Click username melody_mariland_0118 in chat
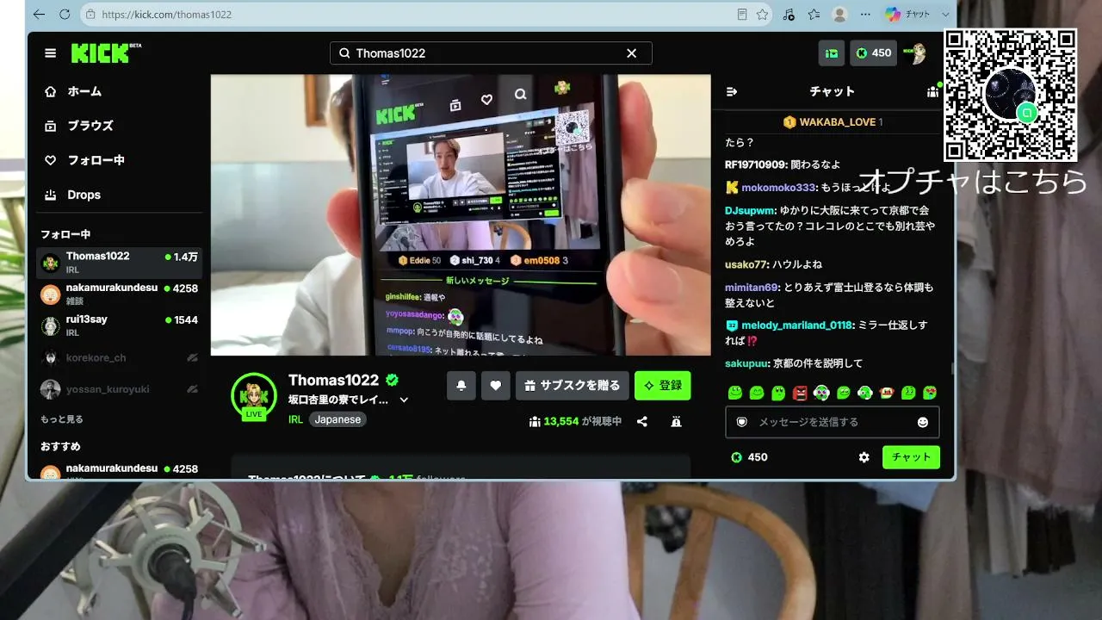The width and height of the screenshot is (1102, 620). coord(796,325)
